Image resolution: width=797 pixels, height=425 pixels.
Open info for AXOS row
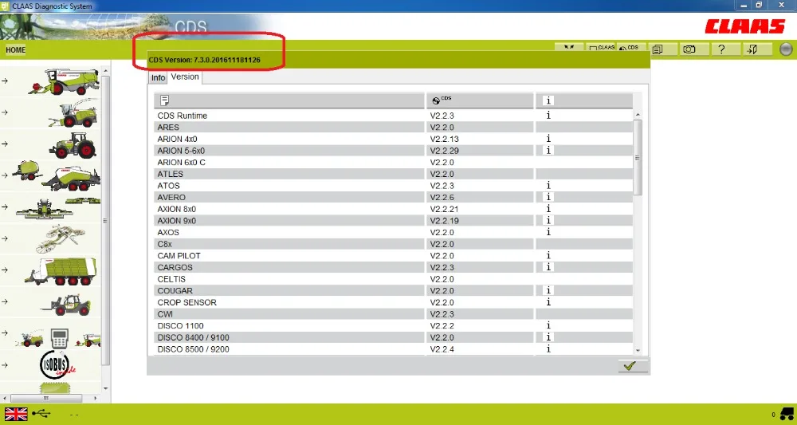[x=548, y=232]
